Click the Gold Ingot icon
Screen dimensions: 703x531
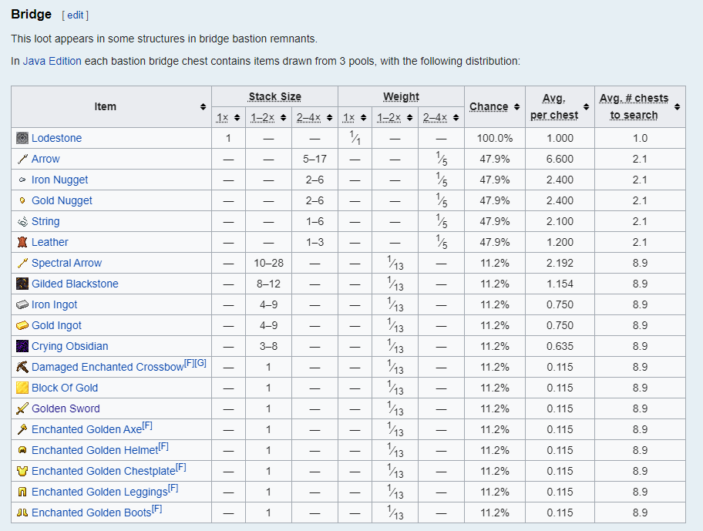click(22, 325)
